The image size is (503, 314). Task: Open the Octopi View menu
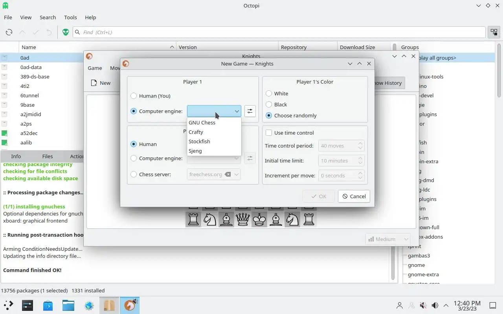coord(26,17)
